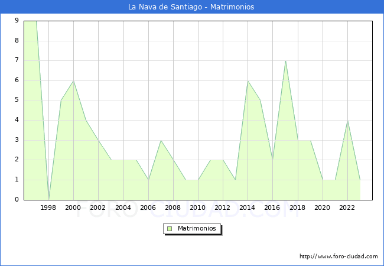This screenshot has height=266, width=384.
Task: Click the y-axis value 5
Action: click(17, 100)
